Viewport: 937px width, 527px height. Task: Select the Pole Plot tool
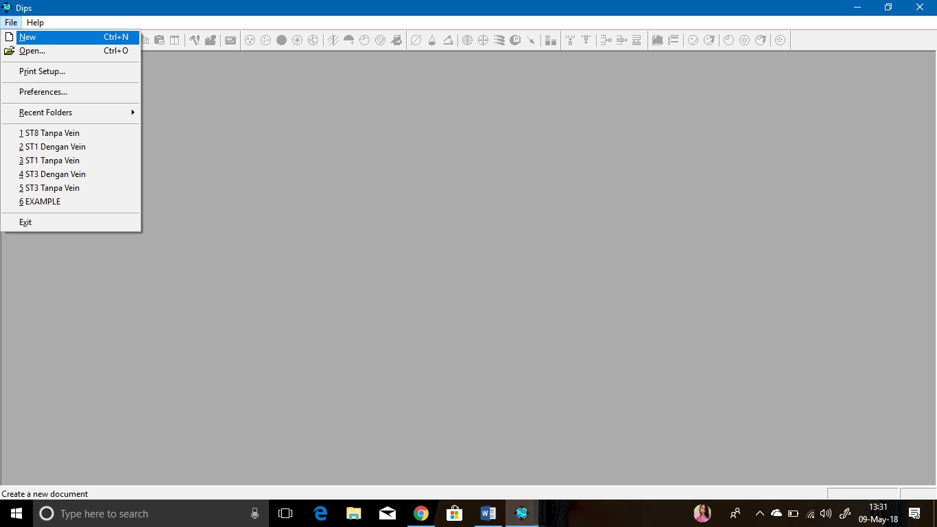[x=250, y=40]
